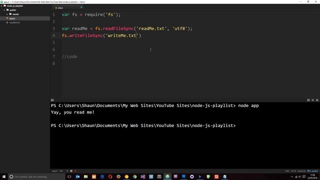This screenshot has height=180, width=320.
Task: Click cursor position in status bar
Action: point(61,171)
